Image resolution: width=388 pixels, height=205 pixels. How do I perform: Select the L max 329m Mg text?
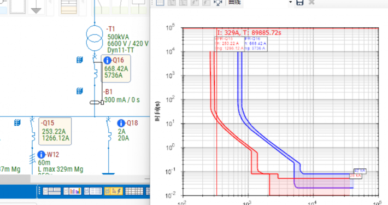click(61, 169)
